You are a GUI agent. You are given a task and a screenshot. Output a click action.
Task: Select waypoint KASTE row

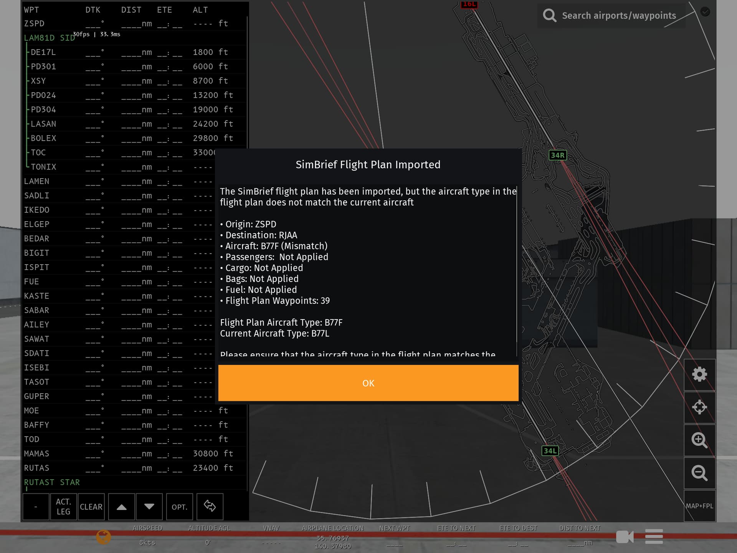119,296
